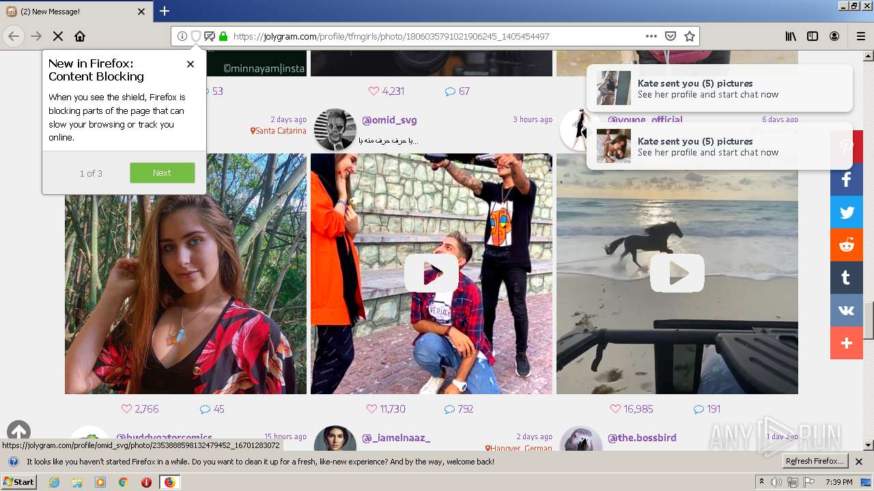
Task: Go to Firefox home page icon
Action: (x=80, y=36)
